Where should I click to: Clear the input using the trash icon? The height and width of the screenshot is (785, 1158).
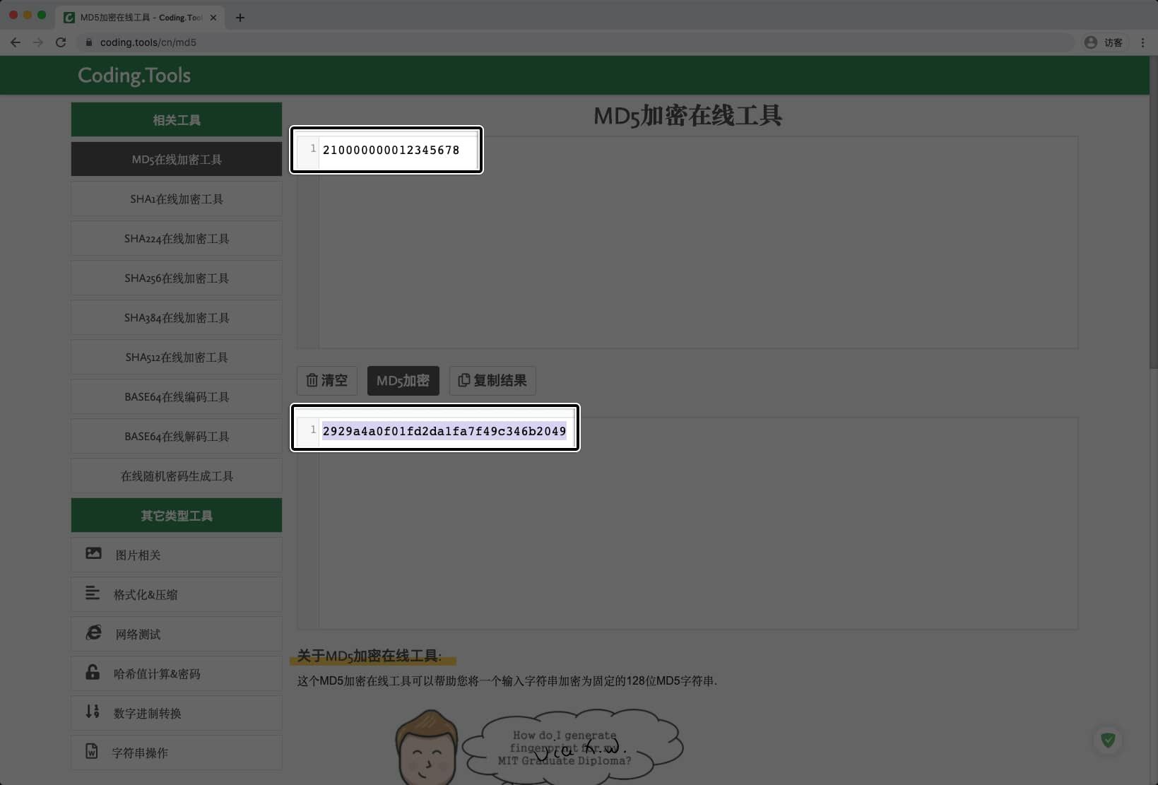[x=312, y=380]
